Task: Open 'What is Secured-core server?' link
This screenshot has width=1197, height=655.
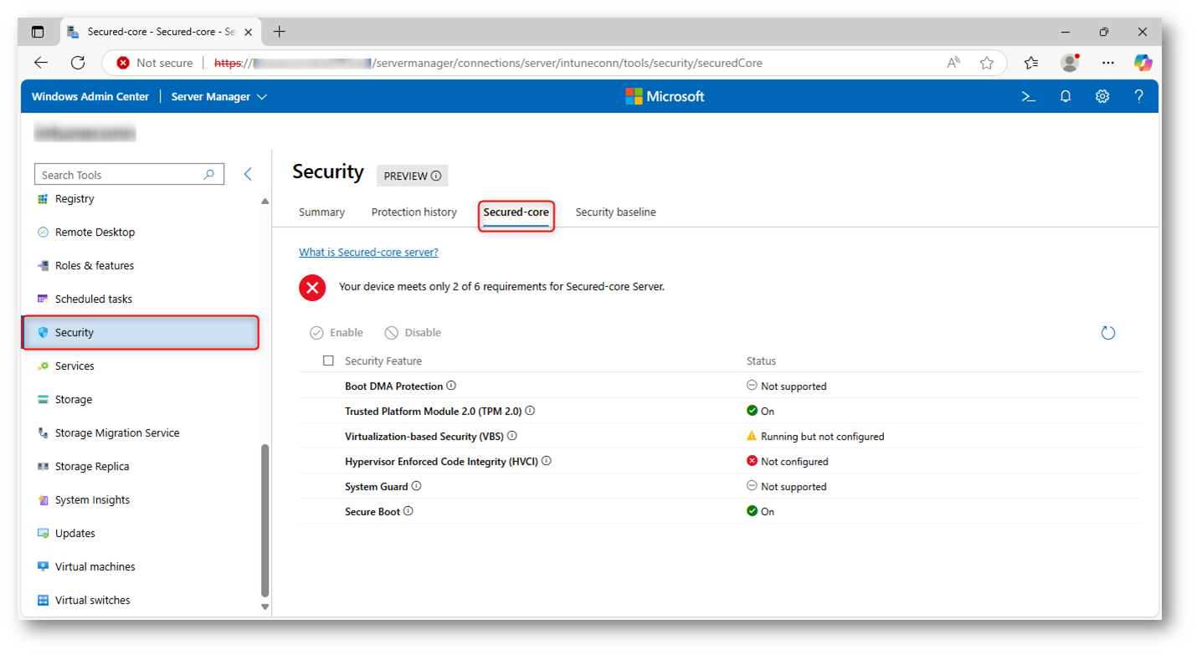Action: [x=368, y=252]
